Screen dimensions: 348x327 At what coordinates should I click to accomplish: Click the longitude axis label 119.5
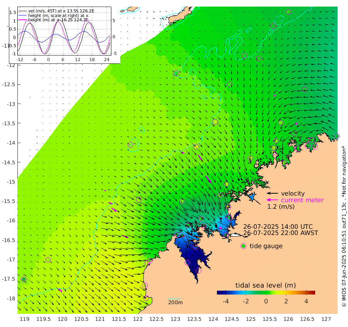click(x=43, y=319)
